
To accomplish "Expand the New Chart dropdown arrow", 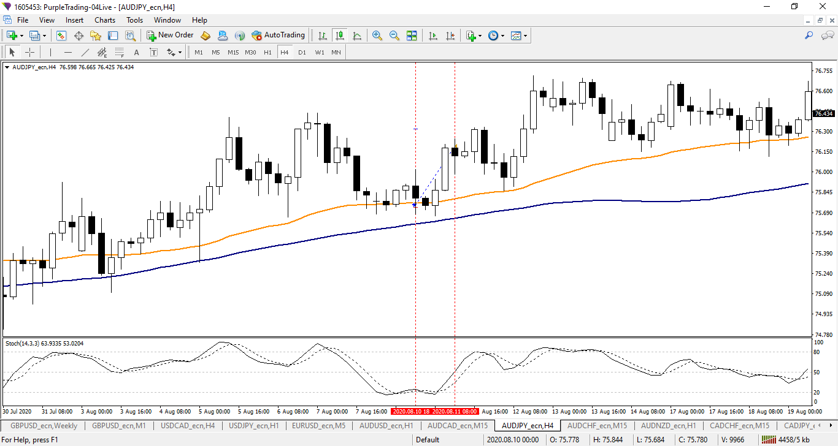I will (21, 36).
